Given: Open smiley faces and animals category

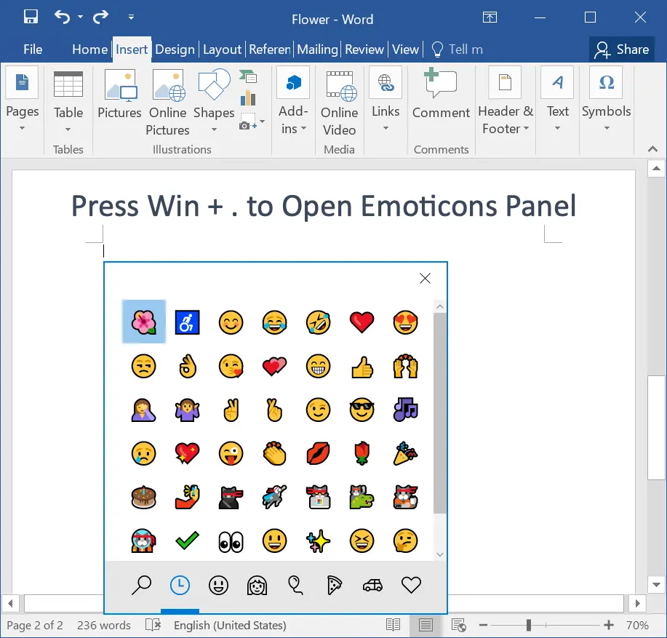Looking at the screenshot, I should point(218,586).
